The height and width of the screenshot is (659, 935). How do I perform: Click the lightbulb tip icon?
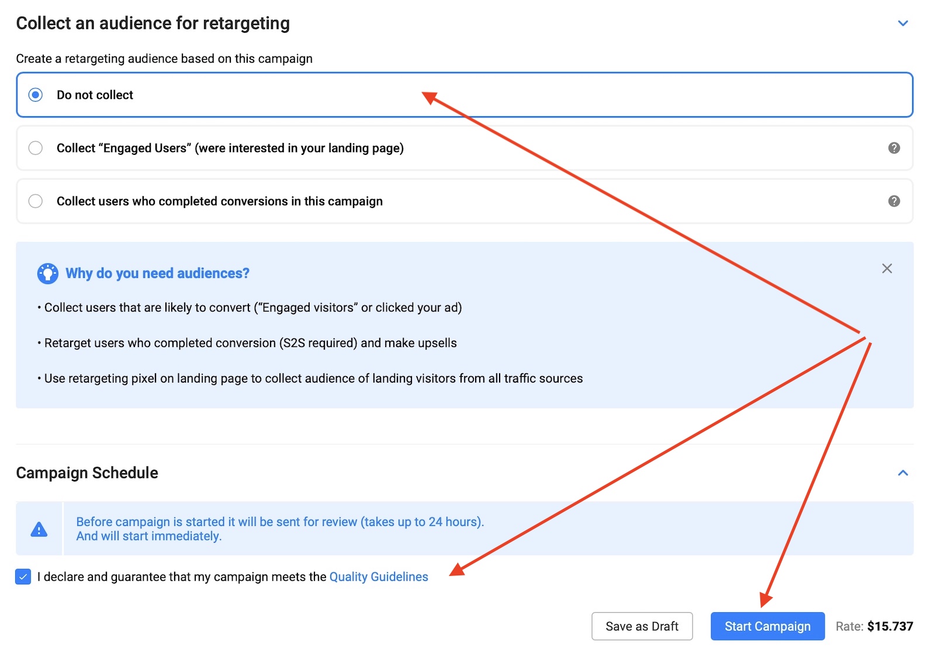(47, 273)
